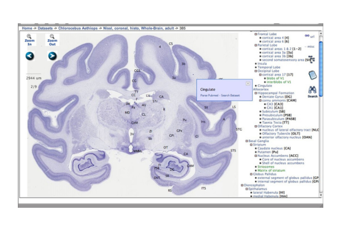
Task: Select Core of nucleus accumbens
Action: click(x=283, y=159)
